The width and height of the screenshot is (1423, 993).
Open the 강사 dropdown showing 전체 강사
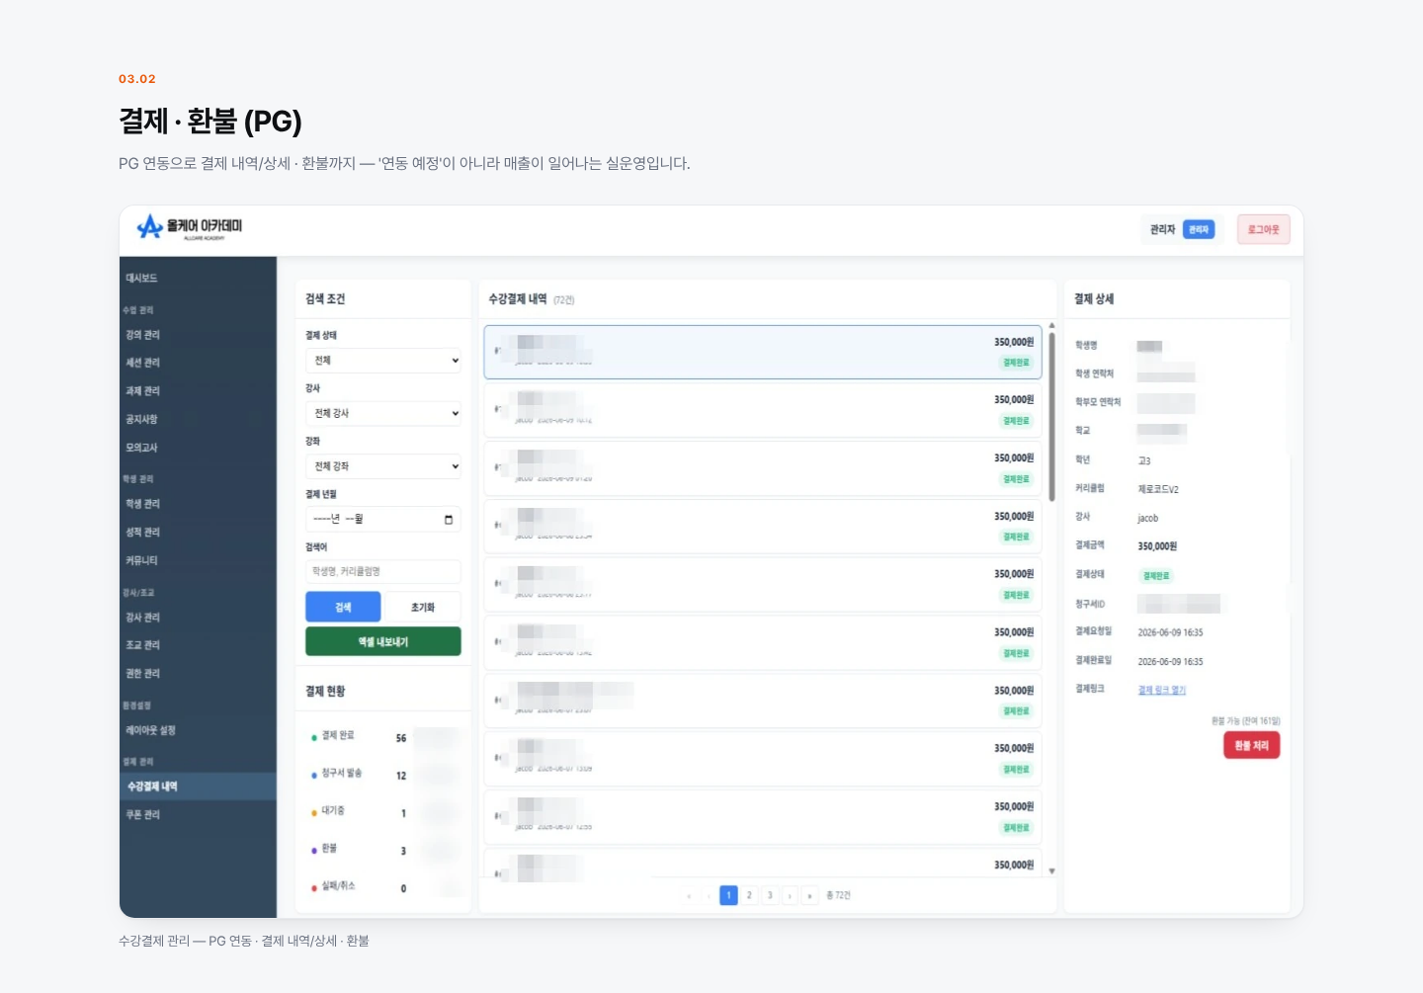(383, 414)
